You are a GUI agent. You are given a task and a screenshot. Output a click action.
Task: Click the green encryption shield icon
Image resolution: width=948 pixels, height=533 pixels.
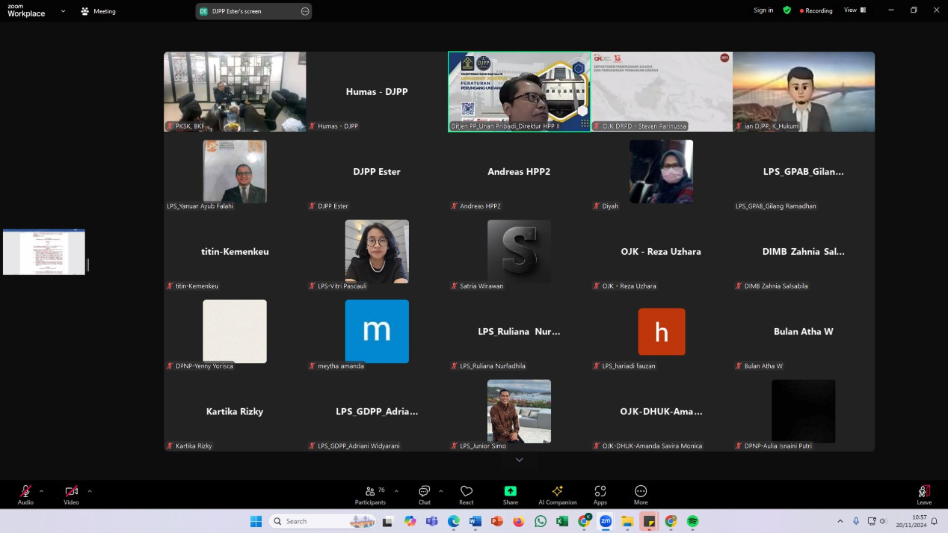pyautogui.click(x=787, y=10)
